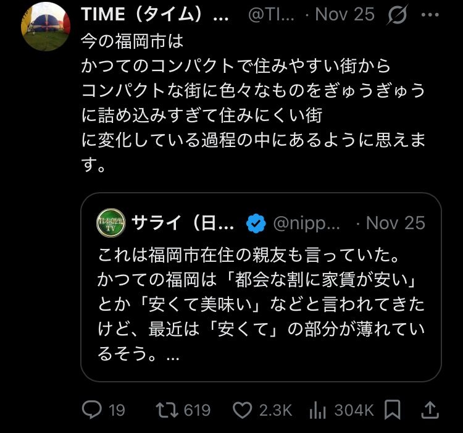Open the TIME (タイム) profile avatar
Viewport: 463px width, 433px height.
point(45,27)
